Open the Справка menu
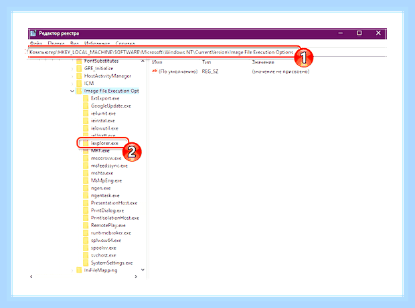Image resolution: width=415 pixels, height=308 pixels. (125, 43)
